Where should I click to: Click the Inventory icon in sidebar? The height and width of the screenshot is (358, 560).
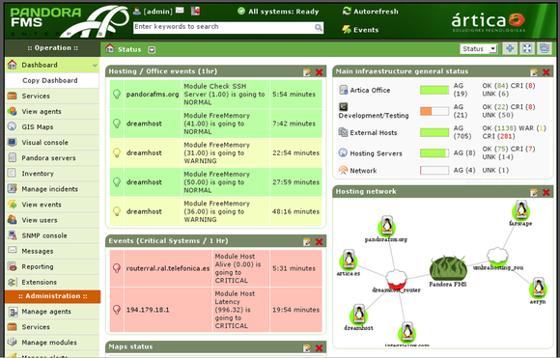coord(13,173)
